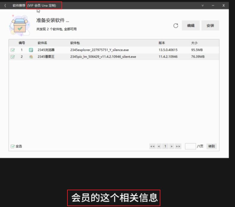Go to the next page arrow
235x207 pixels.
(x=171, y=146)
